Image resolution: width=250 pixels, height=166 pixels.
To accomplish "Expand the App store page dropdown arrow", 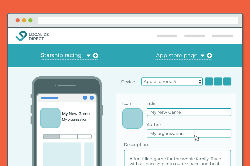I will pyautogui.click(x=202, y=56).
